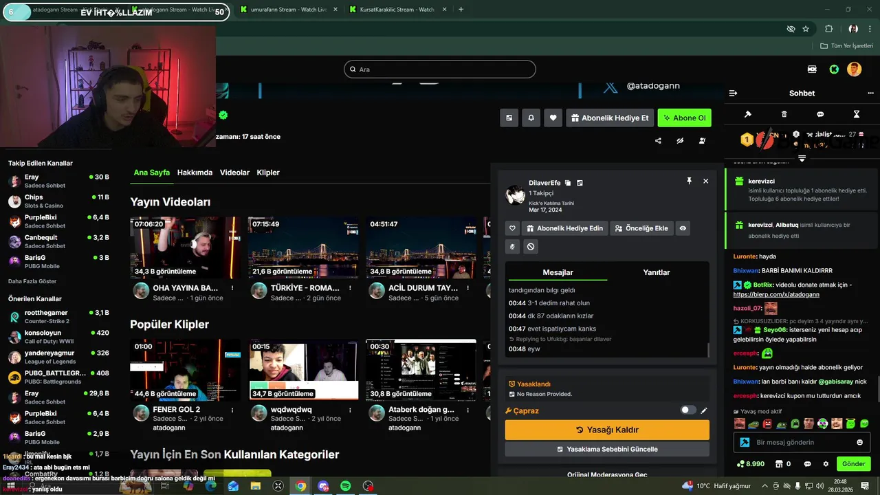Click the Yasağı Kaldır button
This screenshot has height=495, width=880.
click(607, 430)
